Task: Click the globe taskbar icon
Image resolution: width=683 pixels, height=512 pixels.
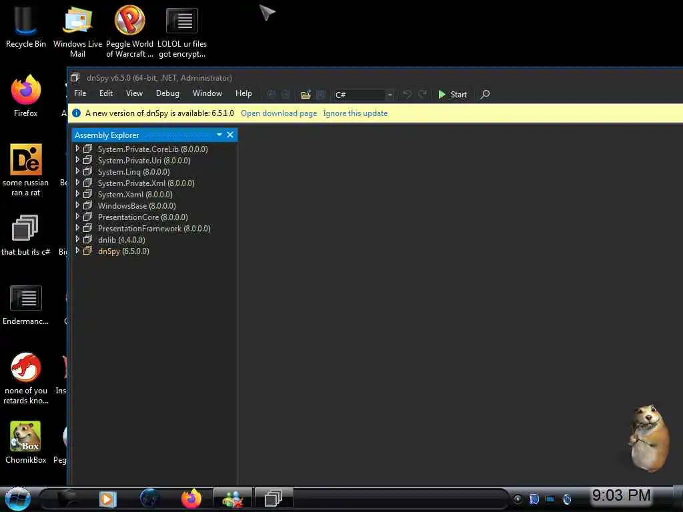Action: pyautogui.click(x=149, y=499)
